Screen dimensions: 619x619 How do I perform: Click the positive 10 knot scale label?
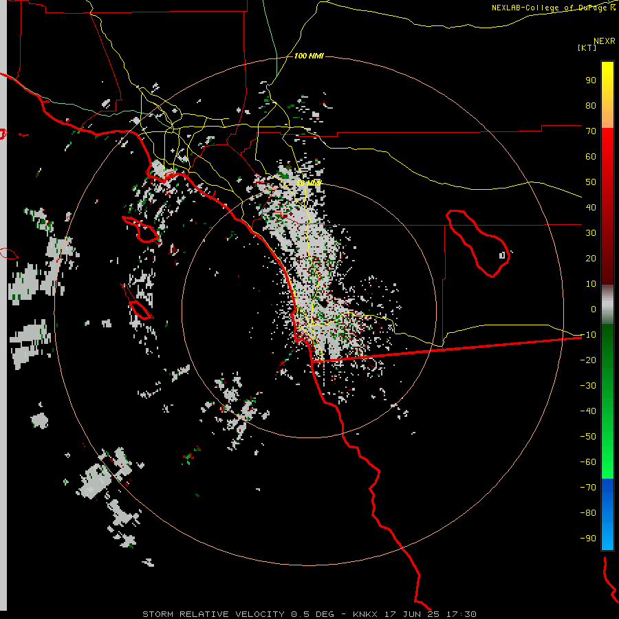point(591,284)
